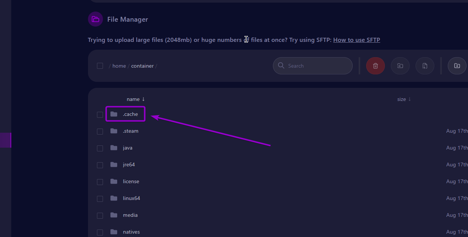Viewport: 468px width, 237px height.
Task: Open the linux64 folder name
Action: tap(131, 198)
